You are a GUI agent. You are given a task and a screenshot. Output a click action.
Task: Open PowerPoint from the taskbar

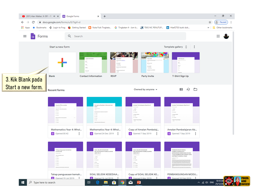point(139,182)
